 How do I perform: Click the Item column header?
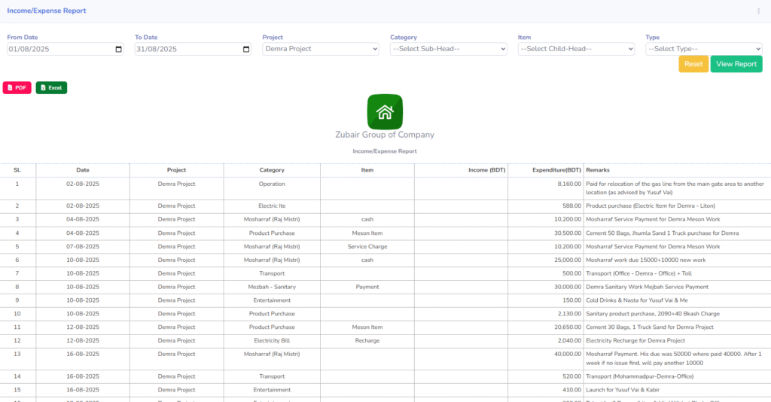(367, 170)
